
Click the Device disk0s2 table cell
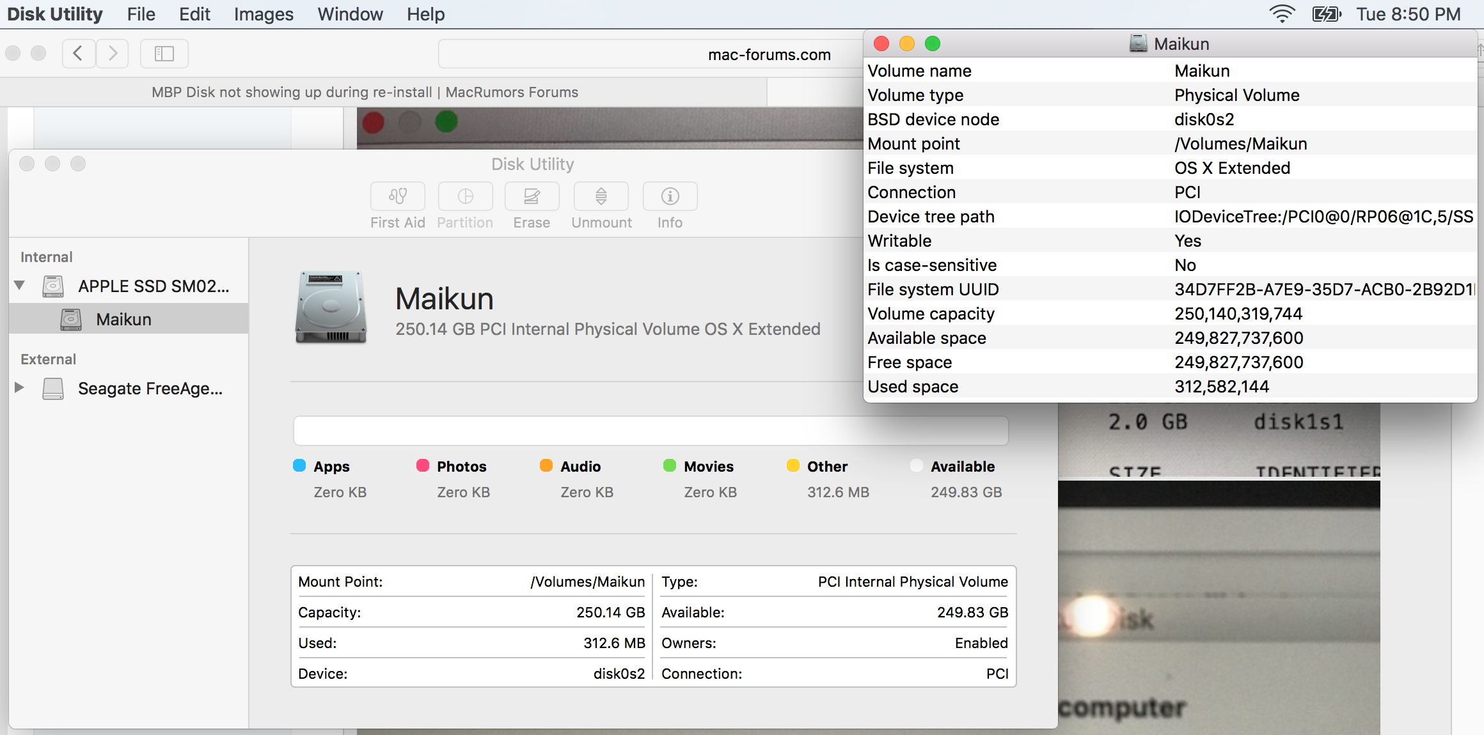(x=471, y=674)
